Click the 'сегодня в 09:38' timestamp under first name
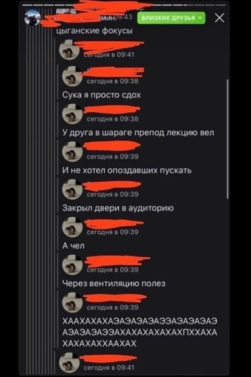Screen dimensions: 251x377 click(x=112, y=81)
